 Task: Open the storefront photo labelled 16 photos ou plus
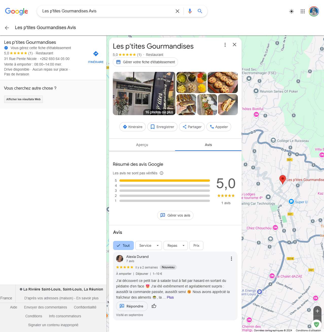click(144, 93)
